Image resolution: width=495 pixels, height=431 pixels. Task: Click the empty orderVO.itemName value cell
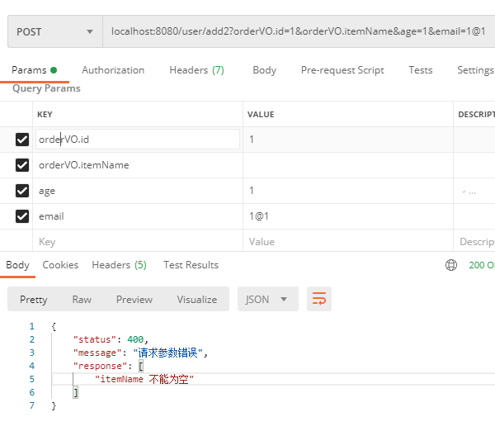click(346, 165)
